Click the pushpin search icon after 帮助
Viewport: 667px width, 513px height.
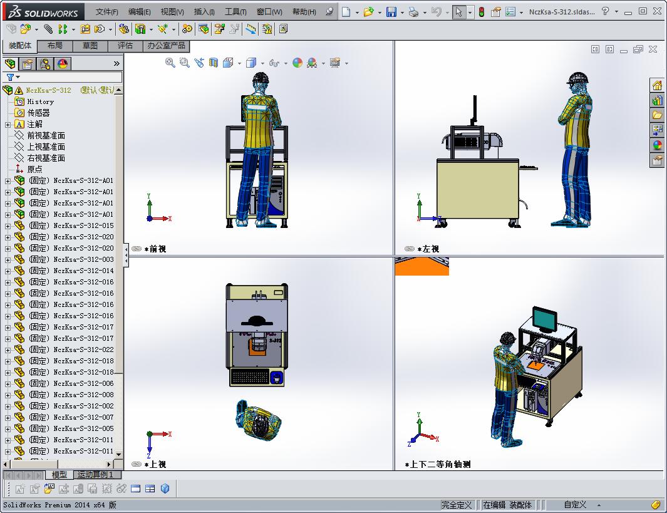coord(329,12)
